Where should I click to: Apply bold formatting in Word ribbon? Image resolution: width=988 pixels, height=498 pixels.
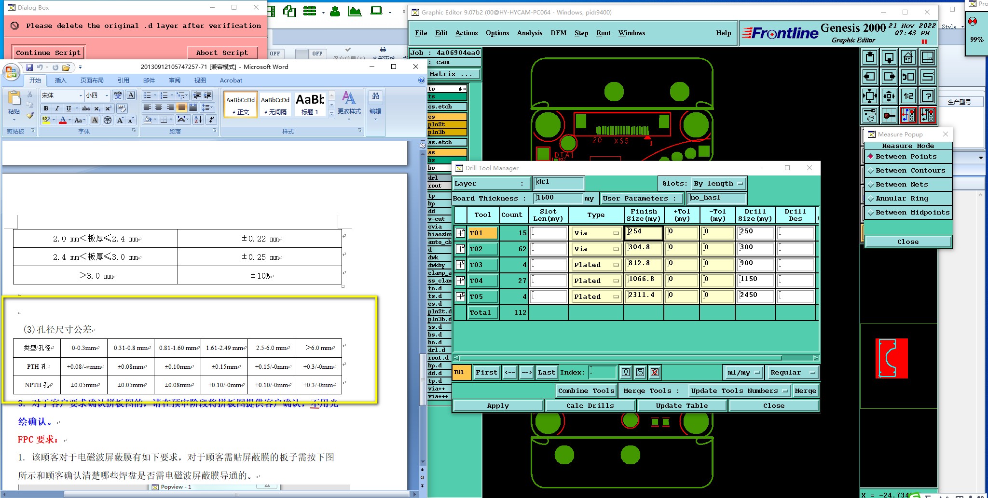(46, 108)
